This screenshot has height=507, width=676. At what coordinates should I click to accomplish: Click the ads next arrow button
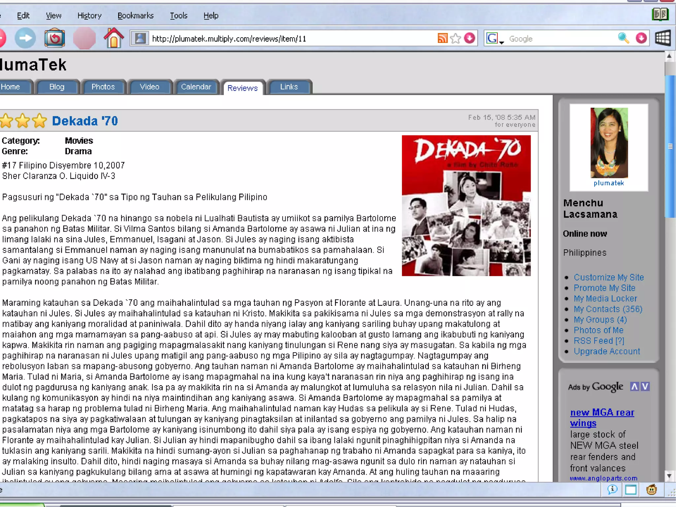(645, 386)
